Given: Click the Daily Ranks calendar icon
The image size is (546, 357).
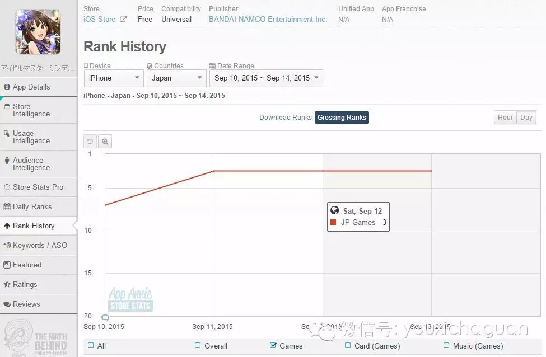Looking at the screenshot, I should click(x=7, y=206).
